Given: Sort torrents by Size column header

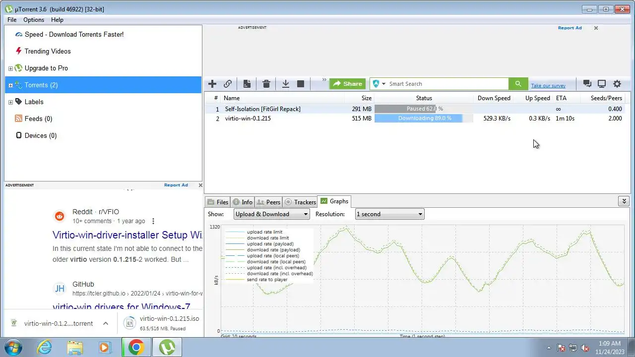Looking at the screenshot, I should coord(367,98).
